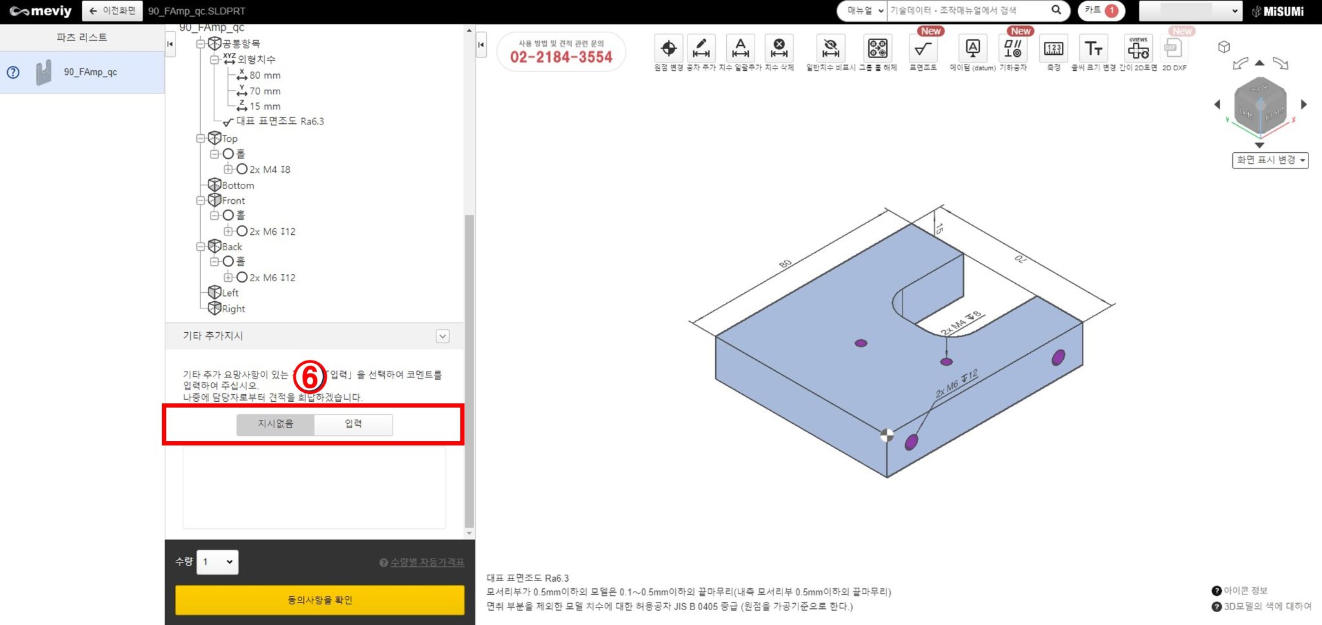The image size is (1322, 625).
Task: Click the yellow 동의사항을 확인 button
Action: [x=320, y=600]
